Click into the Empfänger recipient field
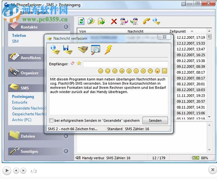Viewport: 217px width, 179px height. coord(126,64)
